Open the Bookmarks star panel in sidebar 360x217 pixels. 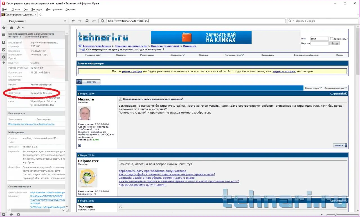4,28
